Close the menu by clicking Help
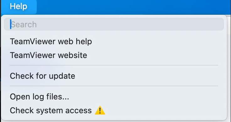231x122 pixels. [x=19, y=7]
